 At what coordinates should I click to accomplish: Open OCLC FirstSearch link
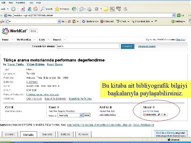tap(143, 125)
